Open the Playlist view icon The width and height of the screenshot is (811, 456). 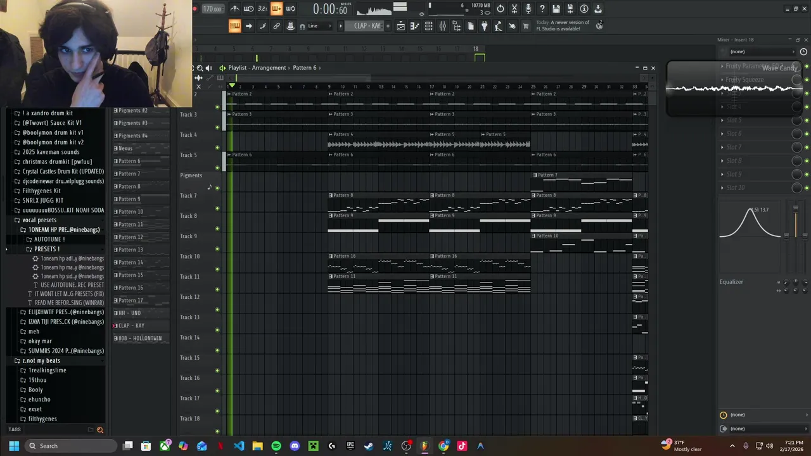click(x=400, y=26)
